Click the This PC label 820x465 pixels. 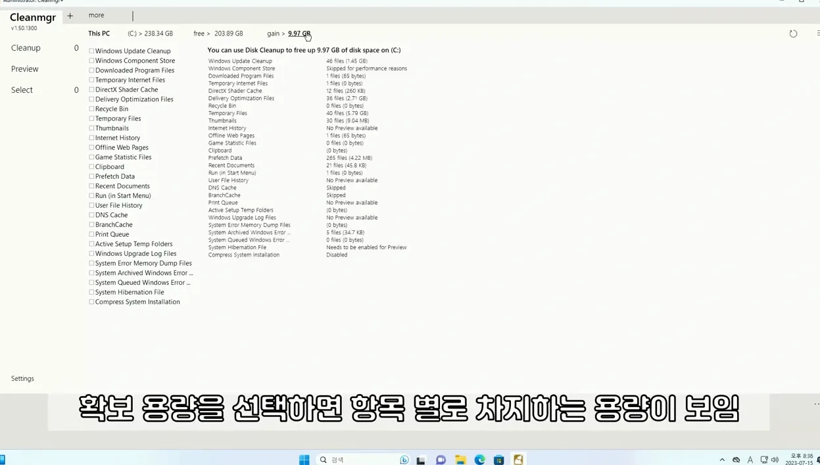[x=99, y=34]
